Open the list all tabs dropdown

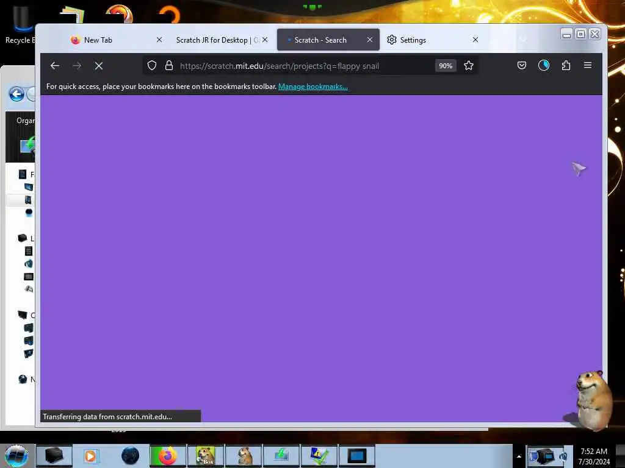pyautogui.click(x=523, y=40)
